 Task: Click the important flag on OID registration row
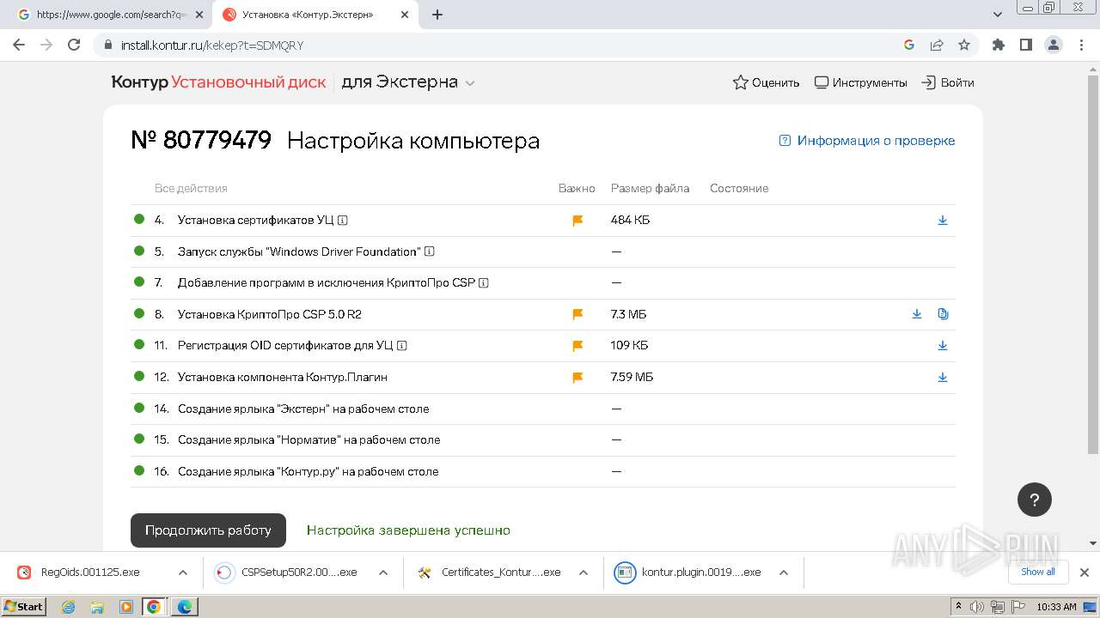pos(577,346)
